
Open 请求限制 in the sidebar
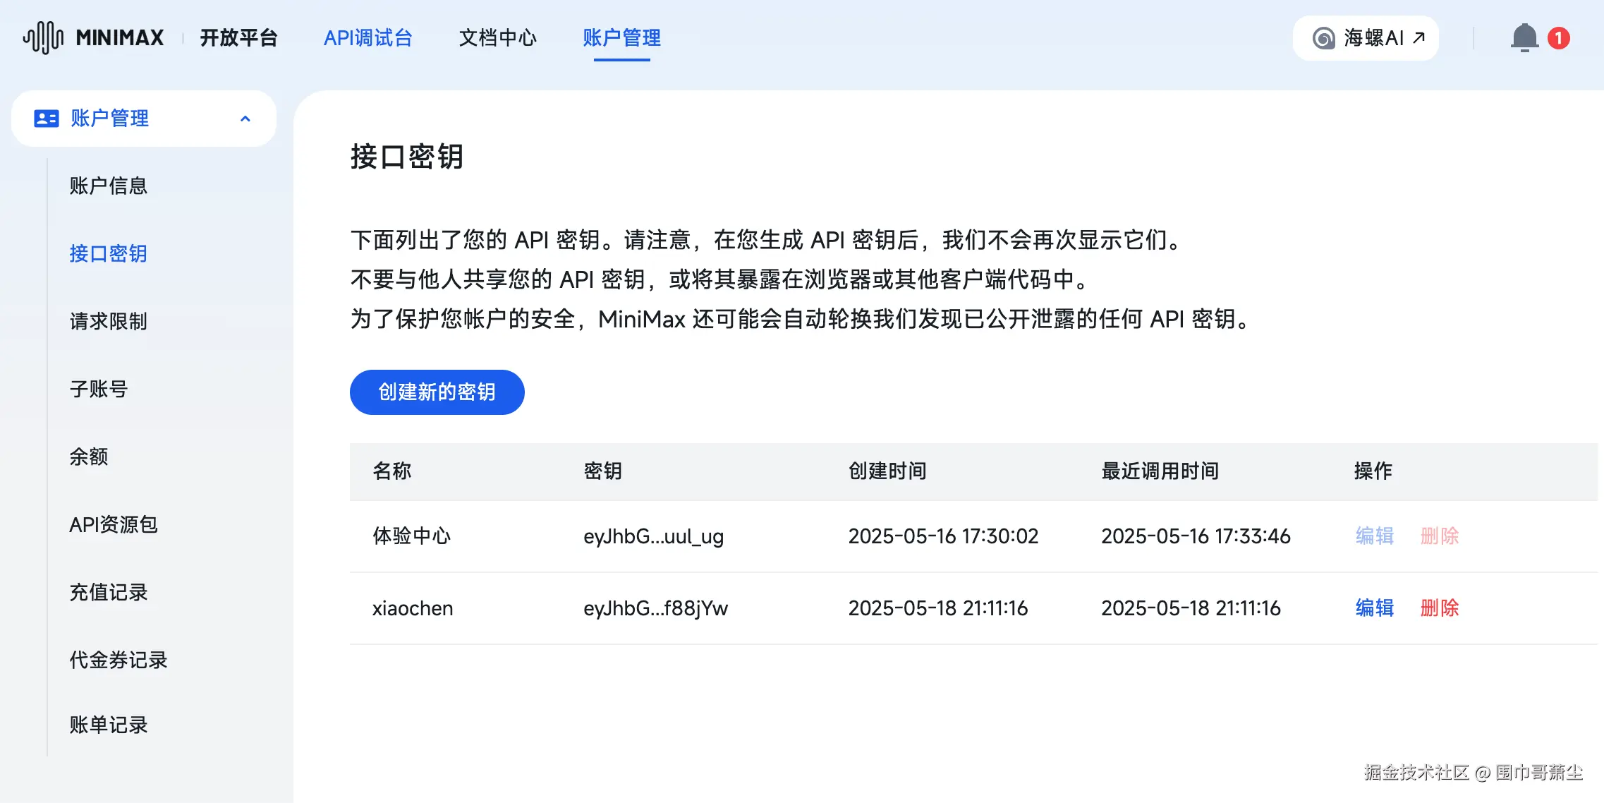click(x=108, y=321)
